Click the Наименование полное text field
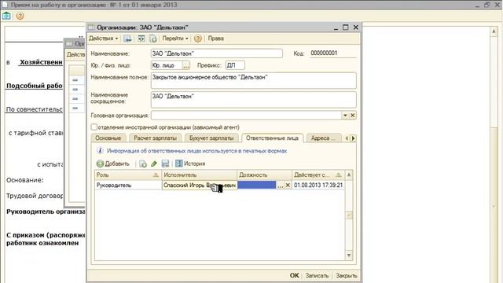The width and height of the screenshot is (503, 283). [x=253, y=80]
